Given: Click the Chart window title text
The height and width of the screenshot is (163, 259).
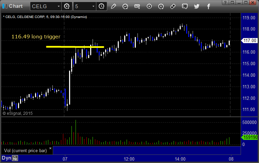Looking at the screenshot, I should pos(16,6).
